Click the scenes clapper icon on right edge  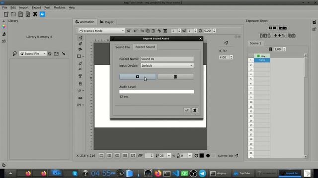click(x=315, y=22)
